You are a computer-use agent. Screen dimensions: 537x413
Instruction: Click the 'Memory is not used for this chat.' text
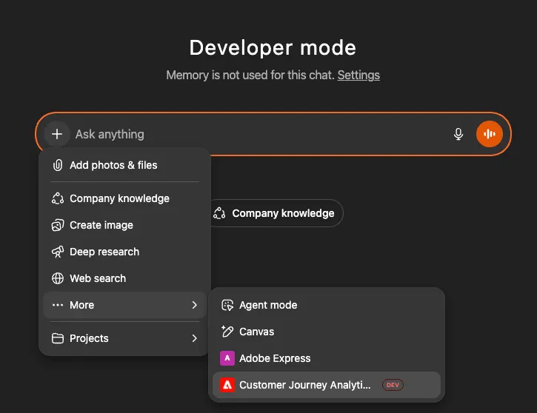pyautogui.click(x=250, y=75)
